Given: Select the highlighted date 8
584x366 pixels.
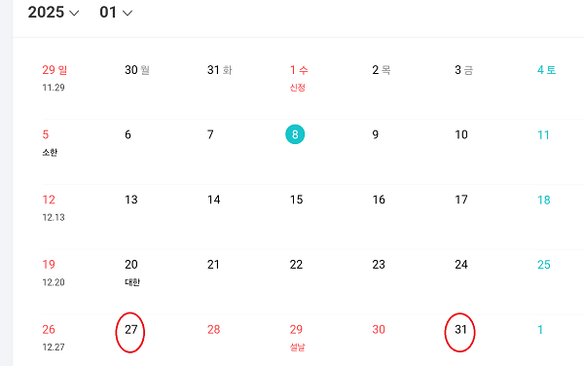Looking at the screenshot, I should (x=295, y=134).
